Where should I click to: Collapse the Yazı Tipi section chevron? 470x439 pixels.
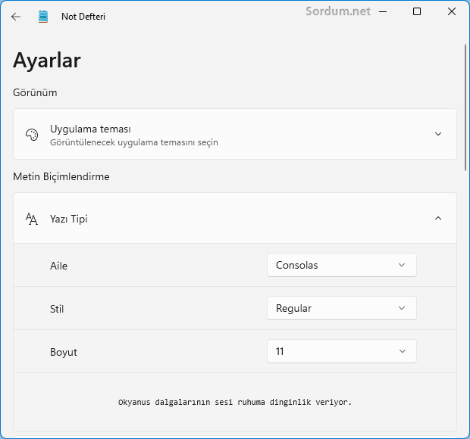click(x=437, y=219)
